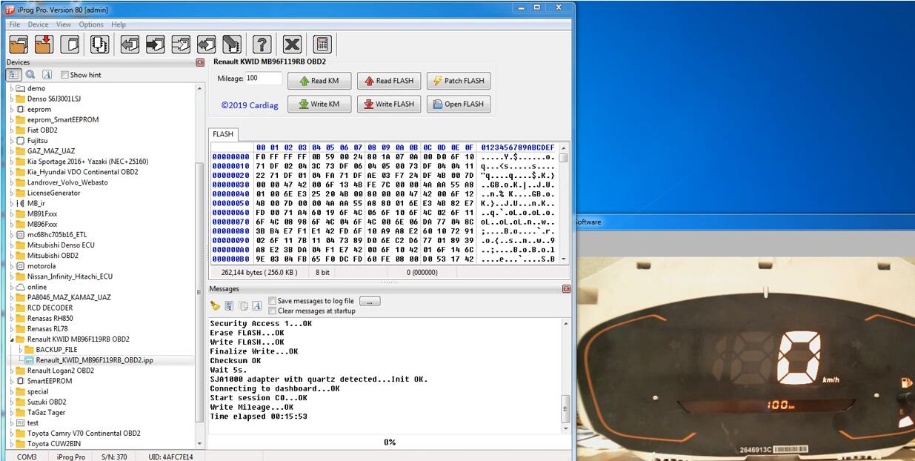Image resolution: width=915 pixels, height=461 pixels.
Task: Click the chip with pages toolbar icon
Action: pos(100,44)
